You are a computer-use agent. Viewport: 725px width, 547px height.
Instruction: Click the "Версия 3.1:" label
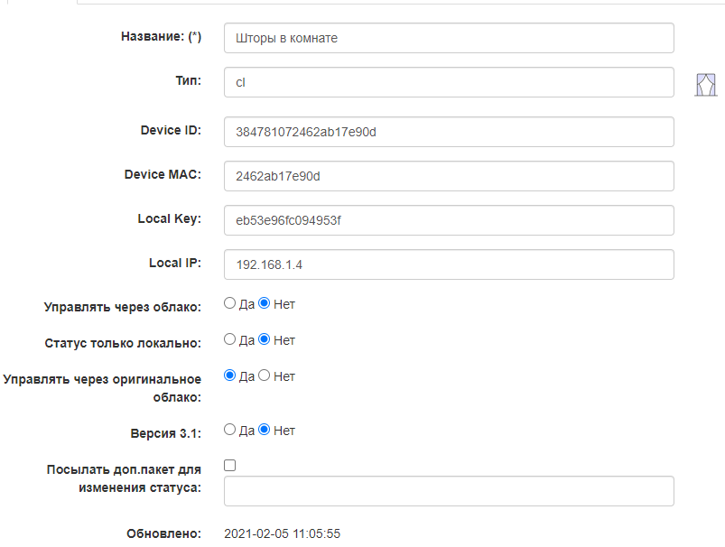coord(165,433)
